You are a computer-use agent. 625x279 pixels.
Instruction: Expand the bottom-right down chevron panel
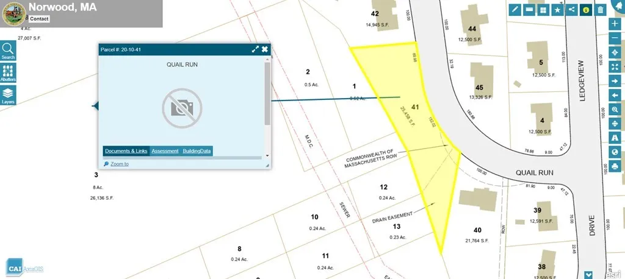[x=588, y=274]
